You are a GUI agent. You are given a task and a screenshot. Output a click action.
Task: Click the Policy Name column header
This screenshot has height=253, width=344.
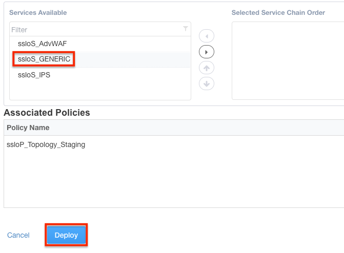tap(28, 128)
